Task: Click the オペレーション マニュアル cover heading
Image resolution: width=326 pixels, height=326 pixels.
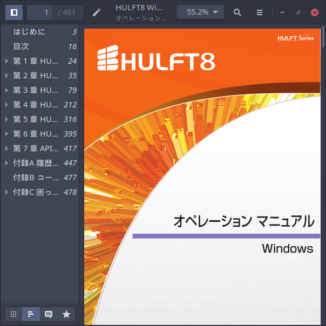Action: coord(244,221)
